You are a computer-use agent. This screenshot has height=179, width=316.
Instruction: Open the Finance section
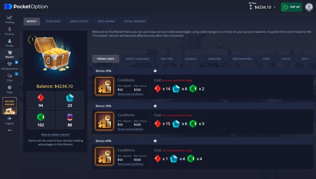click(x=10, y=31)
